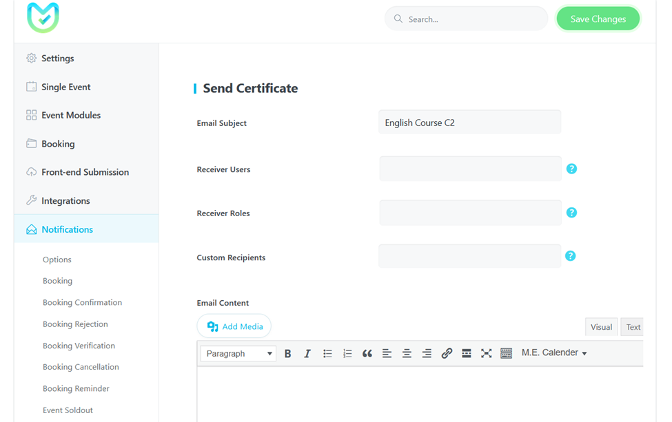The image size is (672, 422).
Task: Click the Custom Recipients input field
Action: coord(470,256)
